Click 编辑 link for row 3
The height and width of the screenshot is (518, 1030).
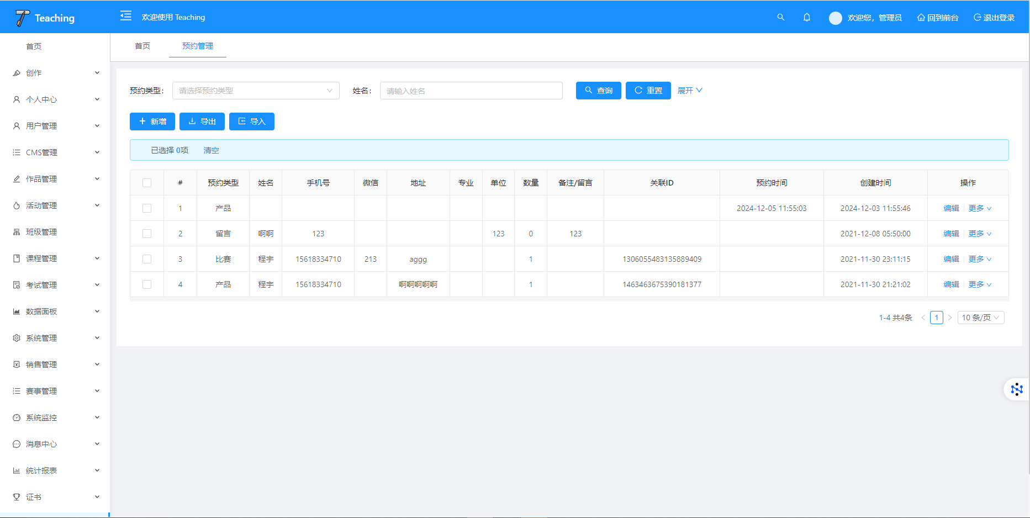(x=951, y=259)
